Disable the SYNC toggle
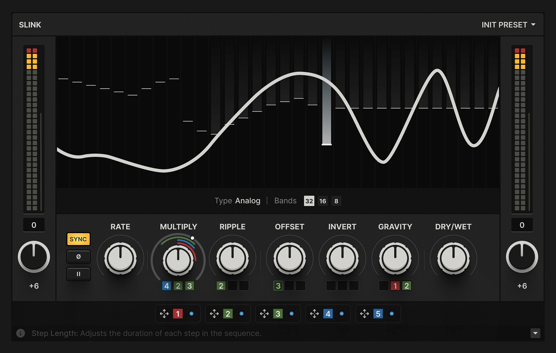 (x=78, y=239)
